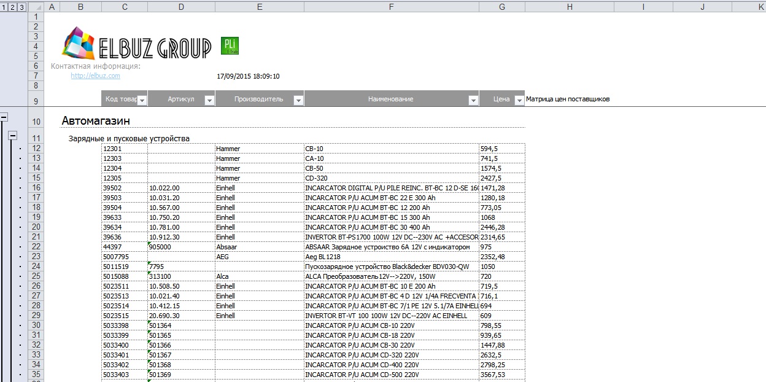
Task: Select the date cell 17/09/2015 18:09:10
Action: click(248, 76)
